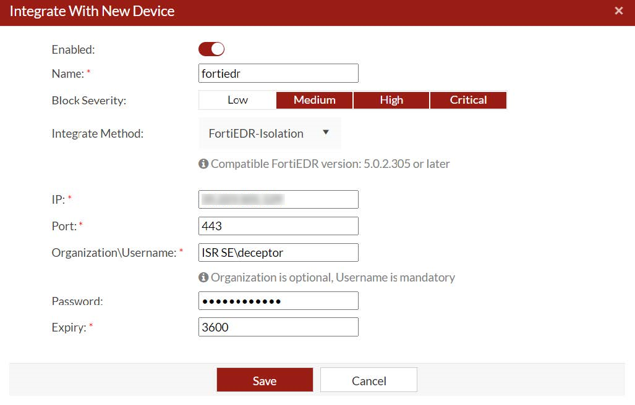
Task: Click the Port field containing 443
Action: (278, 225)
